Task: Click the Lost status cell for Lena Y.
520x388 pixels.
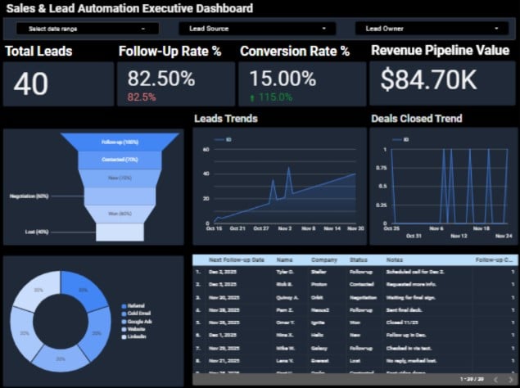Action: [355, 361]
